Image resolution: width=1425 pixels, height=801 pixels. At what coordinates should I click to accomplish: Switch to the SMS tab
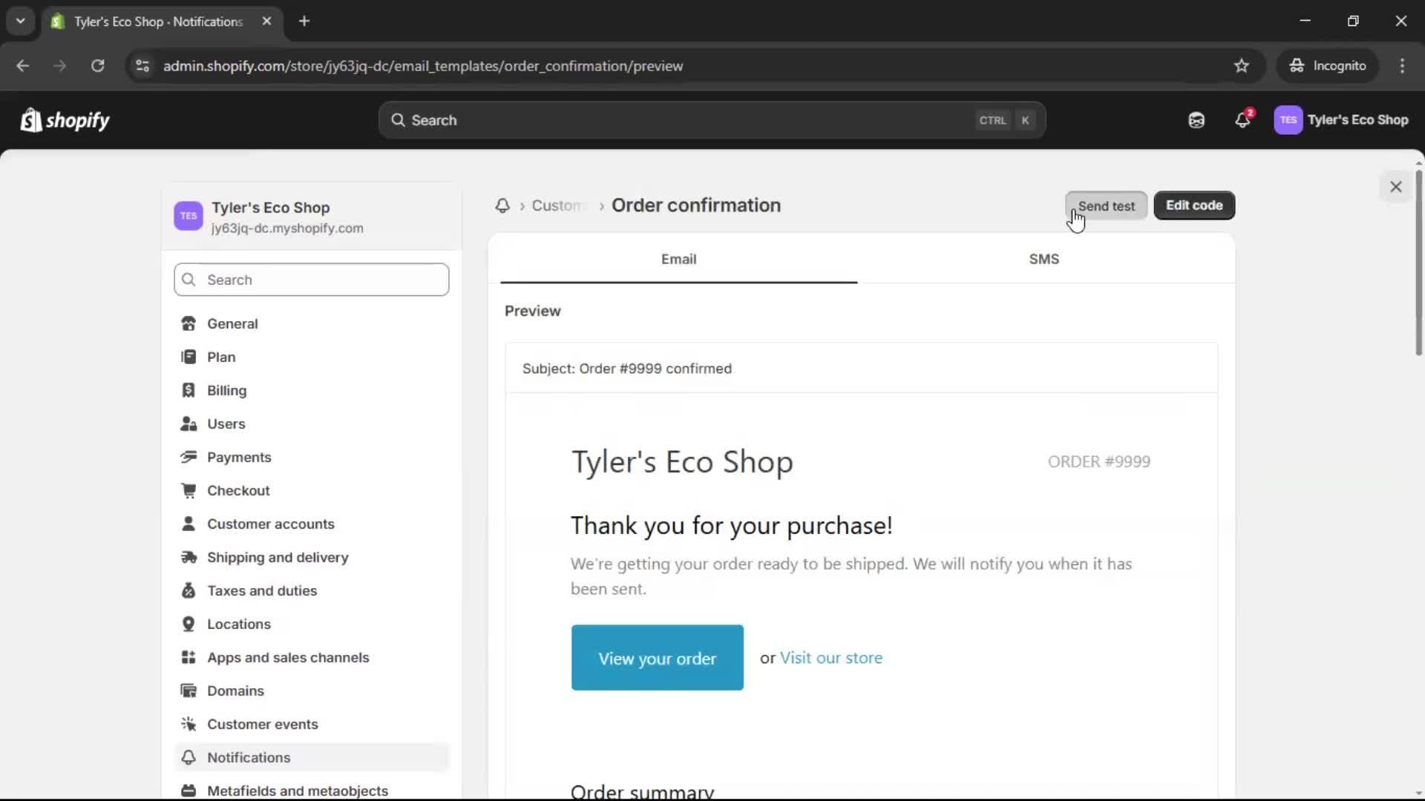click(x=1044, y=260)
